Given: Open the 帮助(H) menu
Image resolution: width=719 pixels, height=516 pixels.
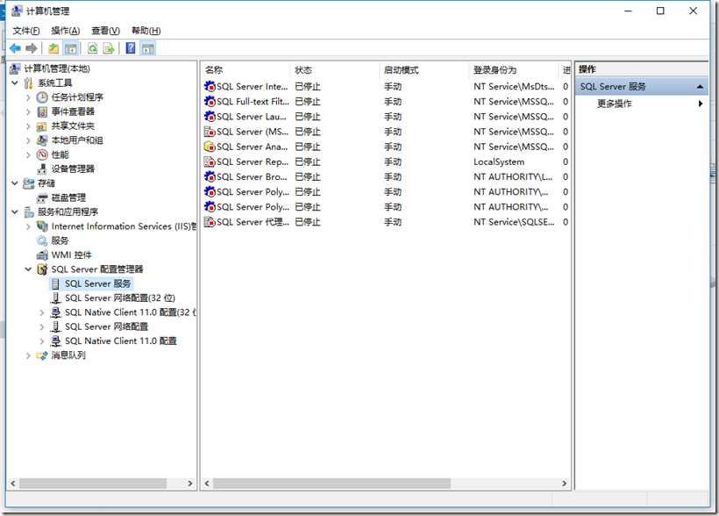Looking at the screenshot, I should 146,31.
